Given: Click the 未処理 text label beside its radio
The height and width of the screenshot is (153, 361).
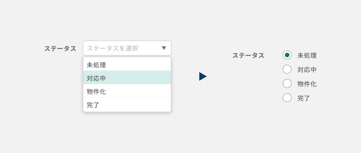Looking at the screenshot, I should (307, 55).
